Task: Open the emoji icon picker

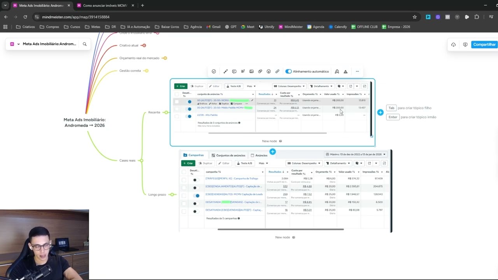Action: [268, 72]
